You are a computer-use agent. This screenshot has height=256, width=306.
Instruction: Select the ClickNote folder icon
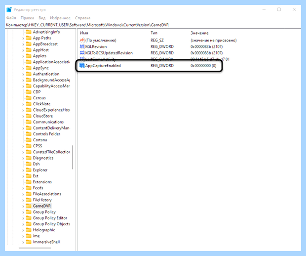[x=29, y=104]
